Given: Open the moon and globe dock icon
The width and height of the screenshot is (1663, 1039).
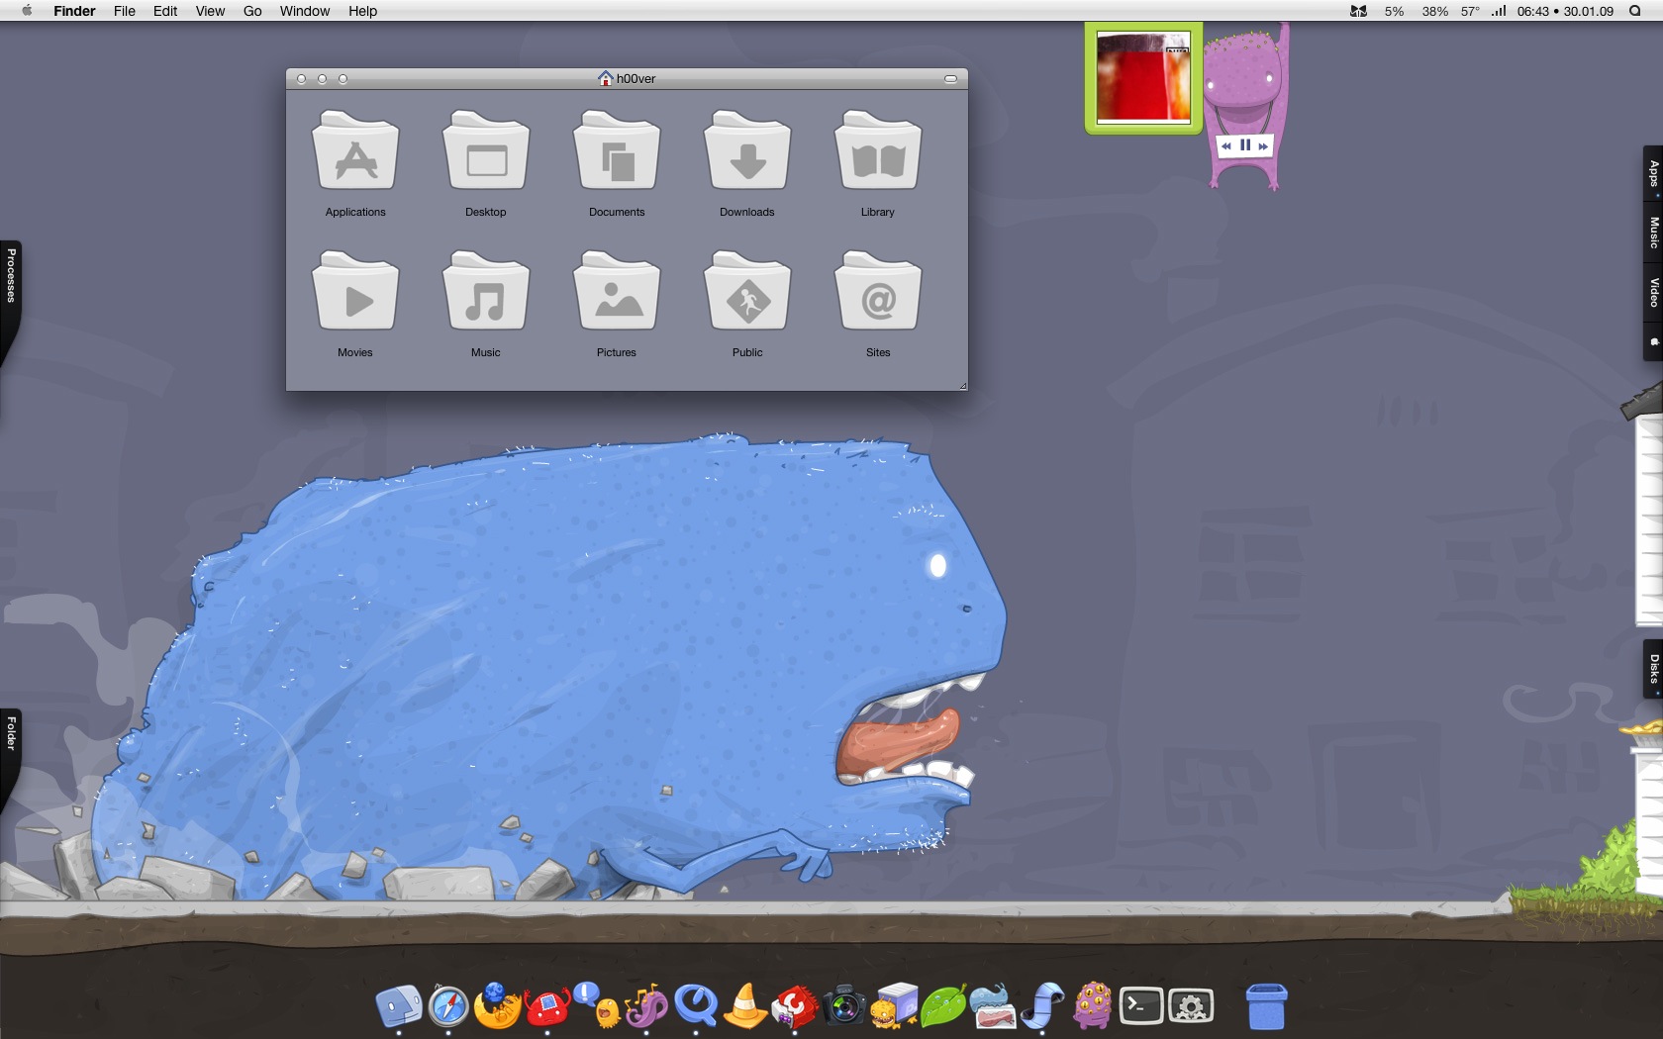Looking at the screenshot, I should (x=497, y=1006).
